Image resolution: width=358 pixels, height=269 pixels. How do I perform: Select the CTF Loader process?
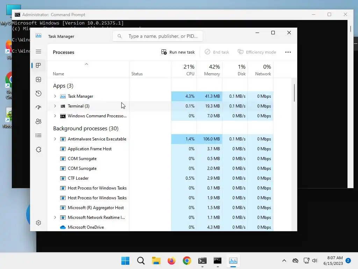pyautogui.click(x=160, y=178)
